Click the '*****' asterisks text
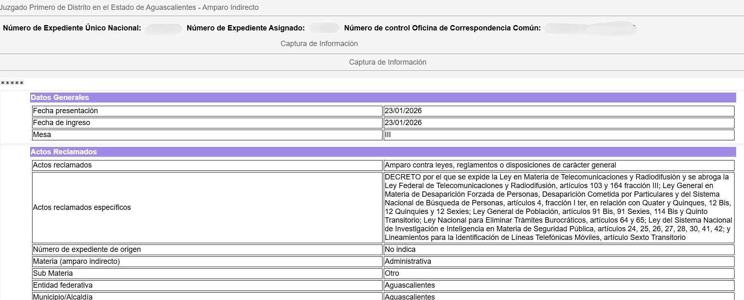This screenshot has width=744, height=300. coord(12,84)
